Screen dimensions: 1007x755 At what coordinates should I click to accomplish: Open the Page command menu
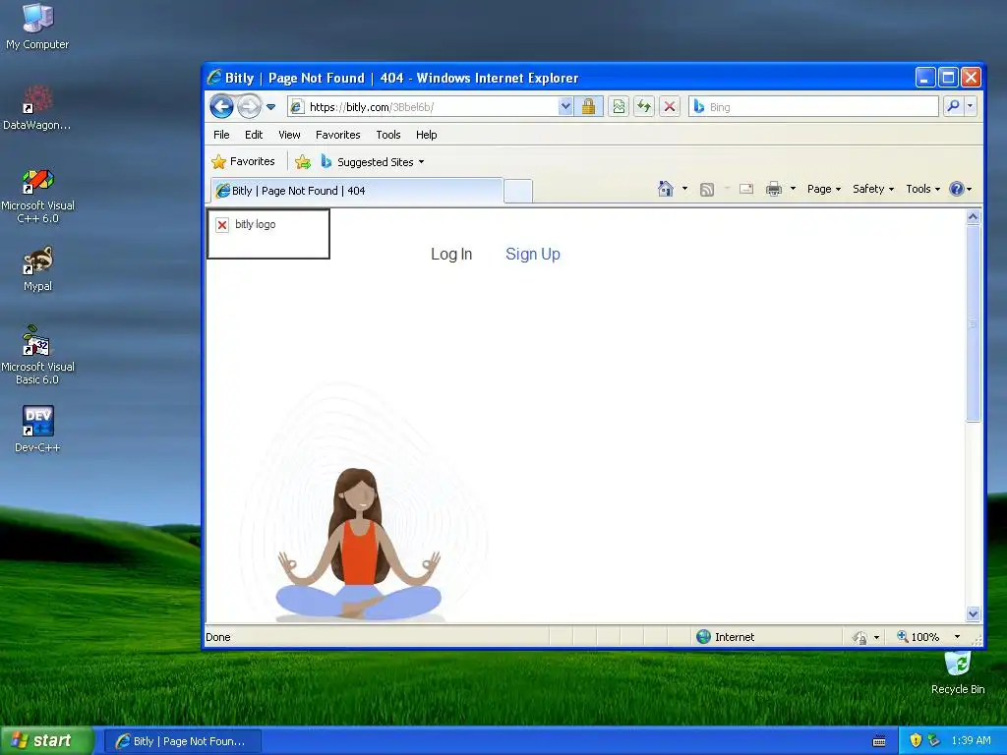(824, 189)
